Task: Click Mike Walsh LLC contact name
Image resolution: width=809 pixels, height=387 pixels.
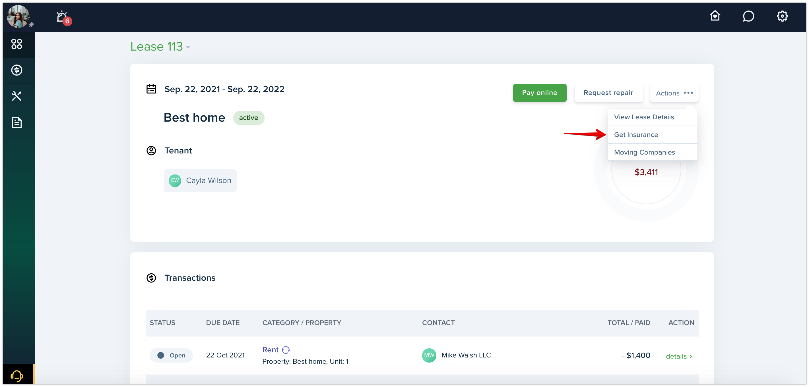Action: coord(466,355)
